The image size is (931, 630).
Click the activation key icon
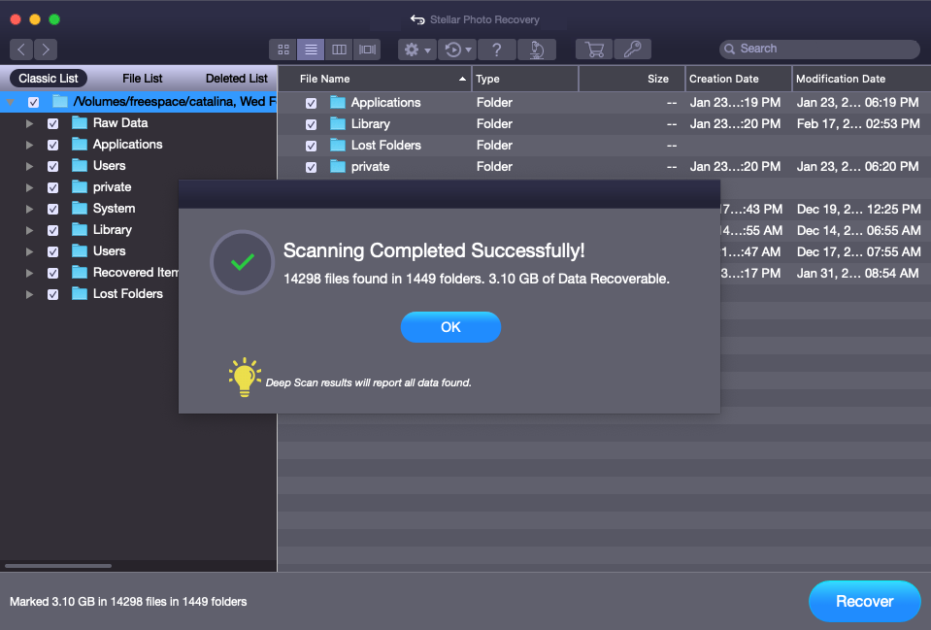(632, 50)
